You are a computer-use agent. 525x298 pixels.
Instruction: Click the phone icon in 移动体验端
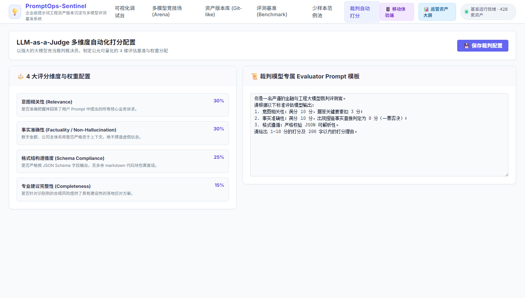coord(388,9)
